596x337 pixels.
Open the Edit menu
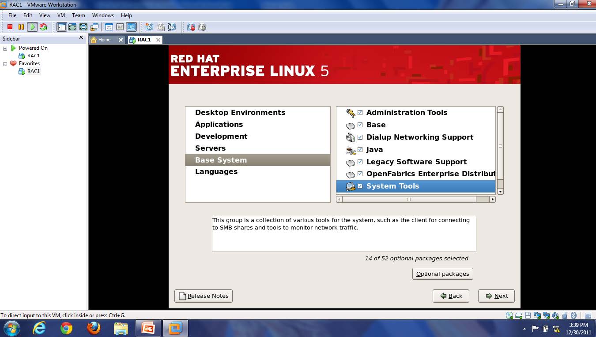tap(28, 15)
